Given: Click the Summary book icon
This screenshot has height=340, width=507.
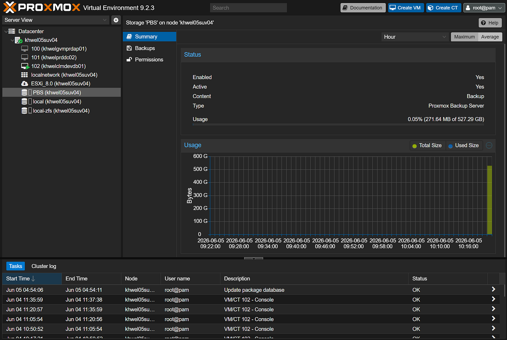Looking at the screenshot, I should [x=129, y=37].
